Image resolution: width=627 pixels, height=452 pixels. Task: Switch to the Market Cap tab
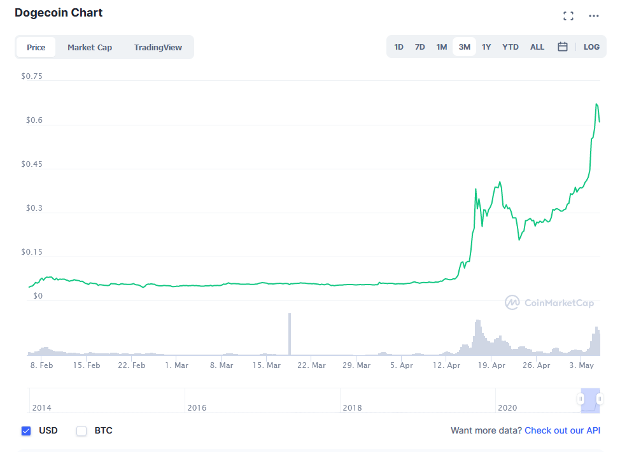90,47
